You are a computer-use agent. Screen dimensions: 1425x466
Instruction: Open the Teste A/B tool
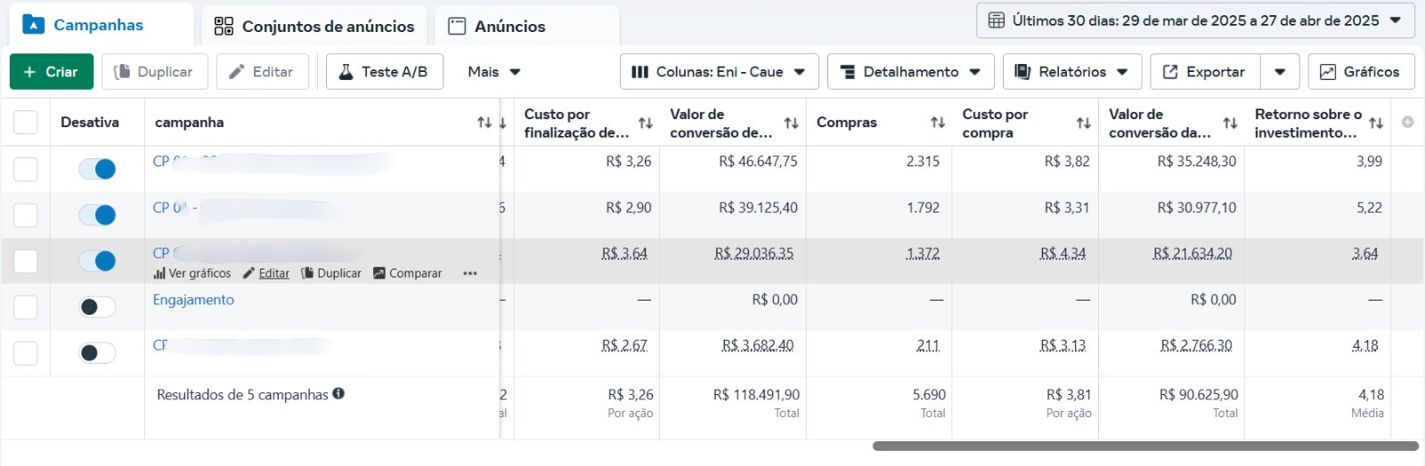tap(384, 72)
